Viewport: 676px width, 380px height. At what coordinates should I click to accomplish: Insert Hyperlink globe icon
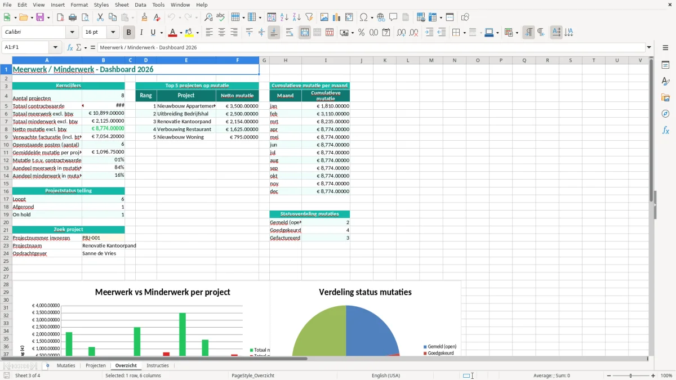(381, 17)
